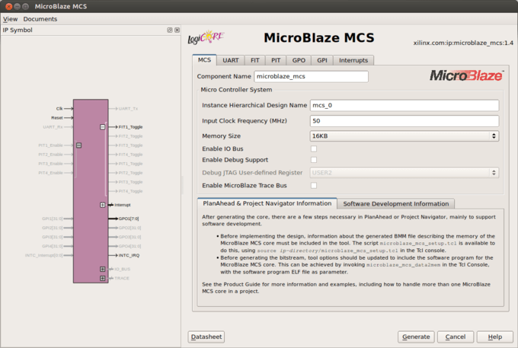Open Debug JTAG User-defined Register dropdown
This screenshot has width=518, height=348.
(404, 173)
